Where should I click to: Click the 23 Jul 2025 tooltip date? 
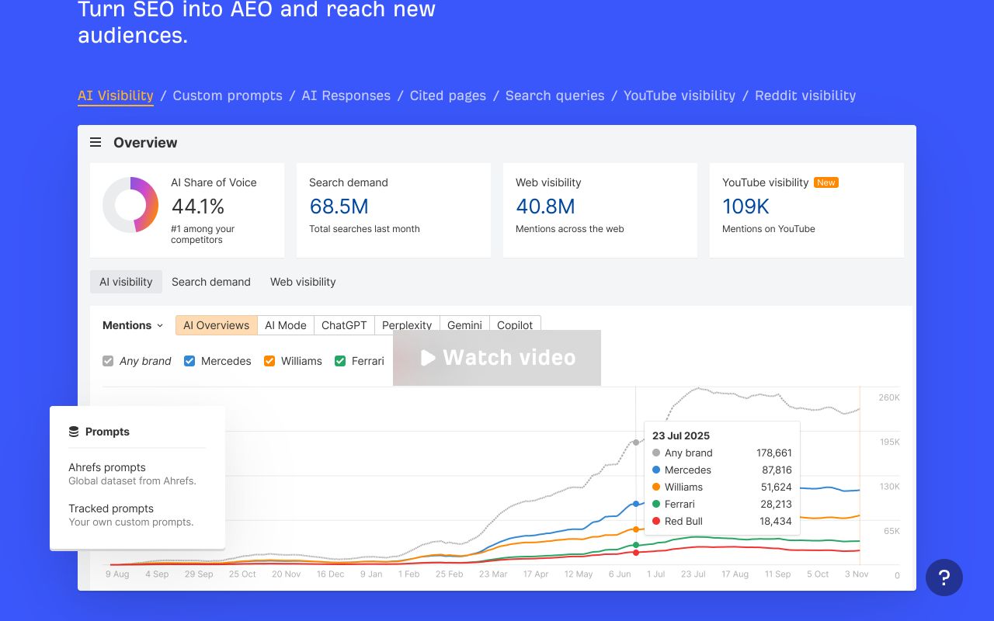[681, 435]
